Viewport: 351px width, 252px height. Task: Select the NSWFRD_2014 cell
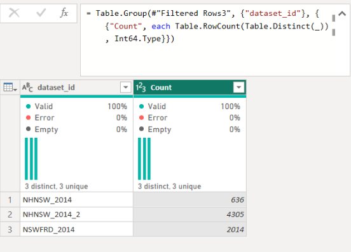click(76, 229)
